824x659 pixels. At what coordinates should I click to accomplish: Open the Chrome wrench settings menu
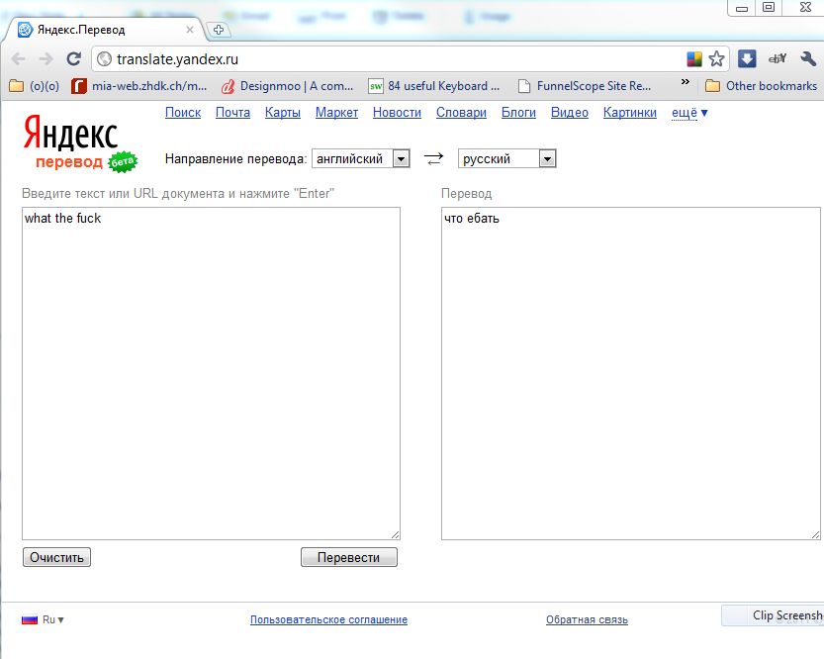807,59
